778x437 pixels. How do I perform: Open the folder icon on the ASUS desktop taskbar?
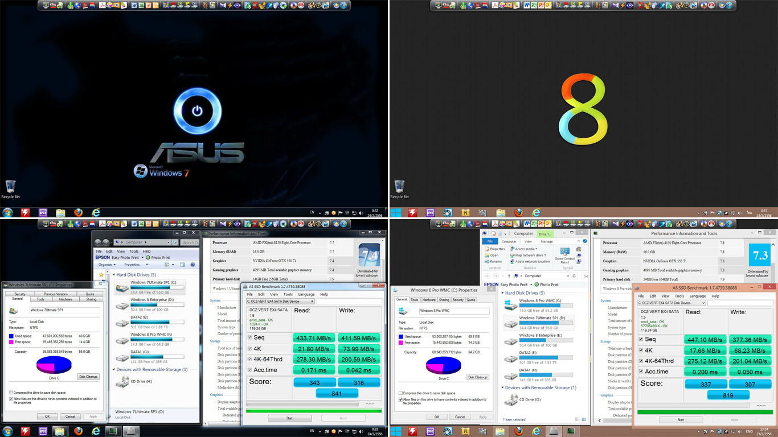pyautogui.click(x=60, y=212)
